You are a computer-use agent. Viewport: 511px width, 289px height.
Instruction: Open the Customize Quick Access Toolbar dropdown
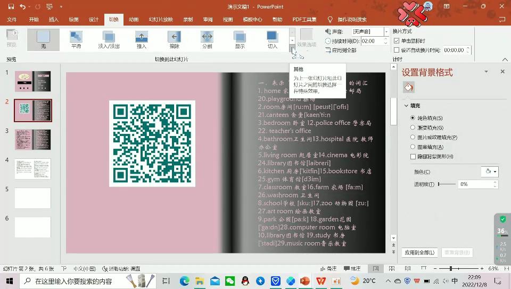pyautogui.click(x=61, y=6)
